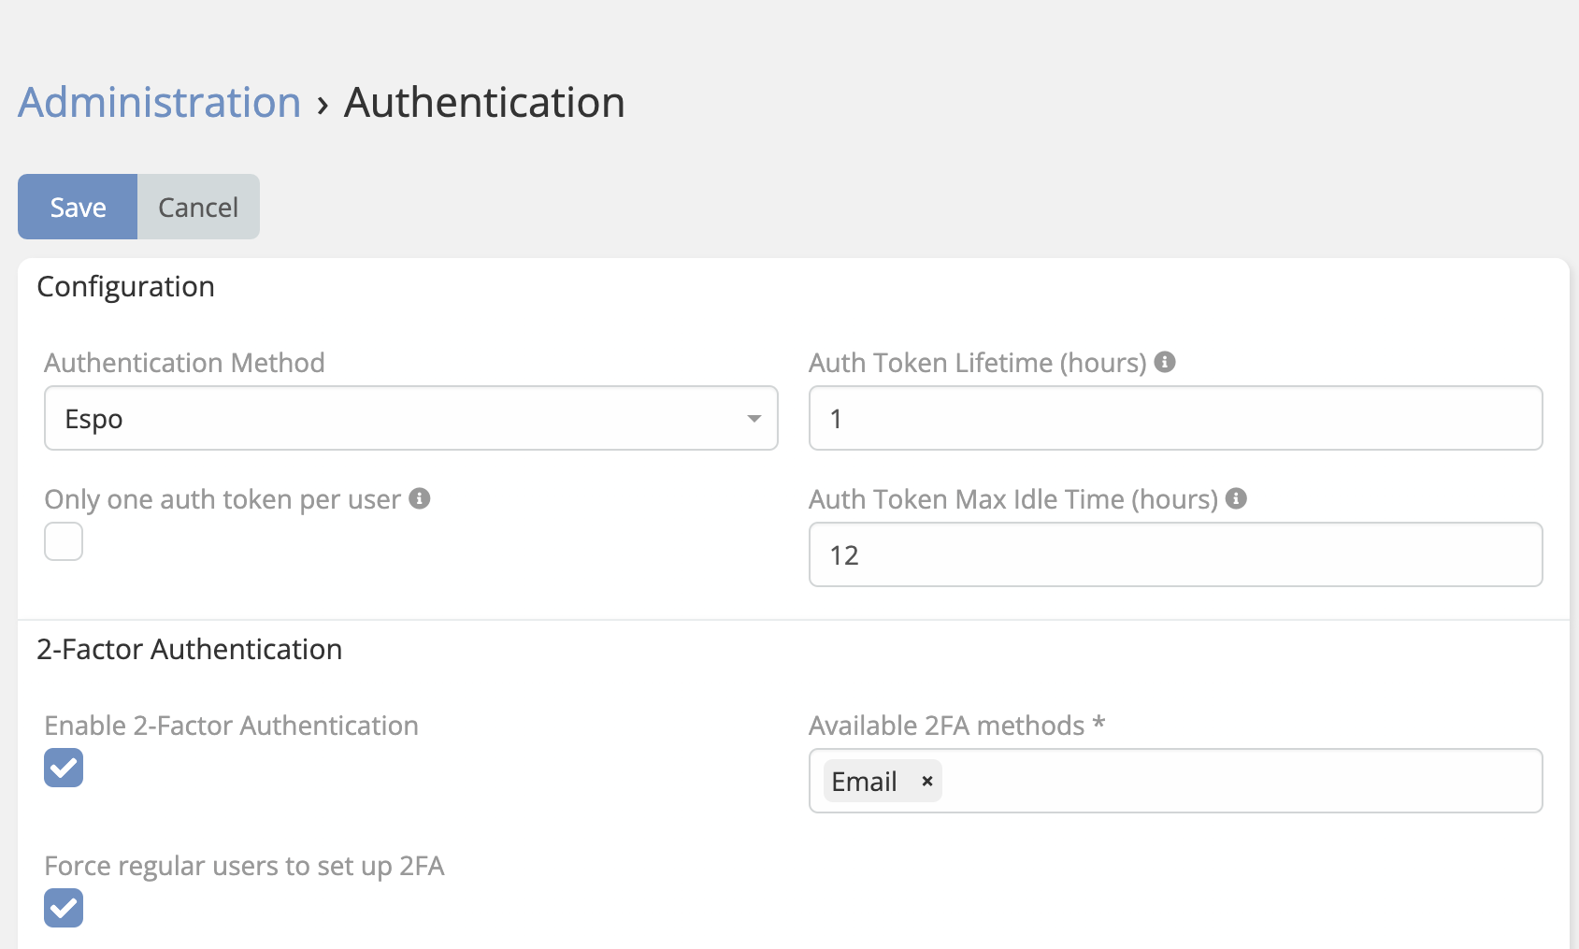The width and height of the screenshot is (1579, 949).
Task: Save the authentication settings
Action: [x=78, y=207]
